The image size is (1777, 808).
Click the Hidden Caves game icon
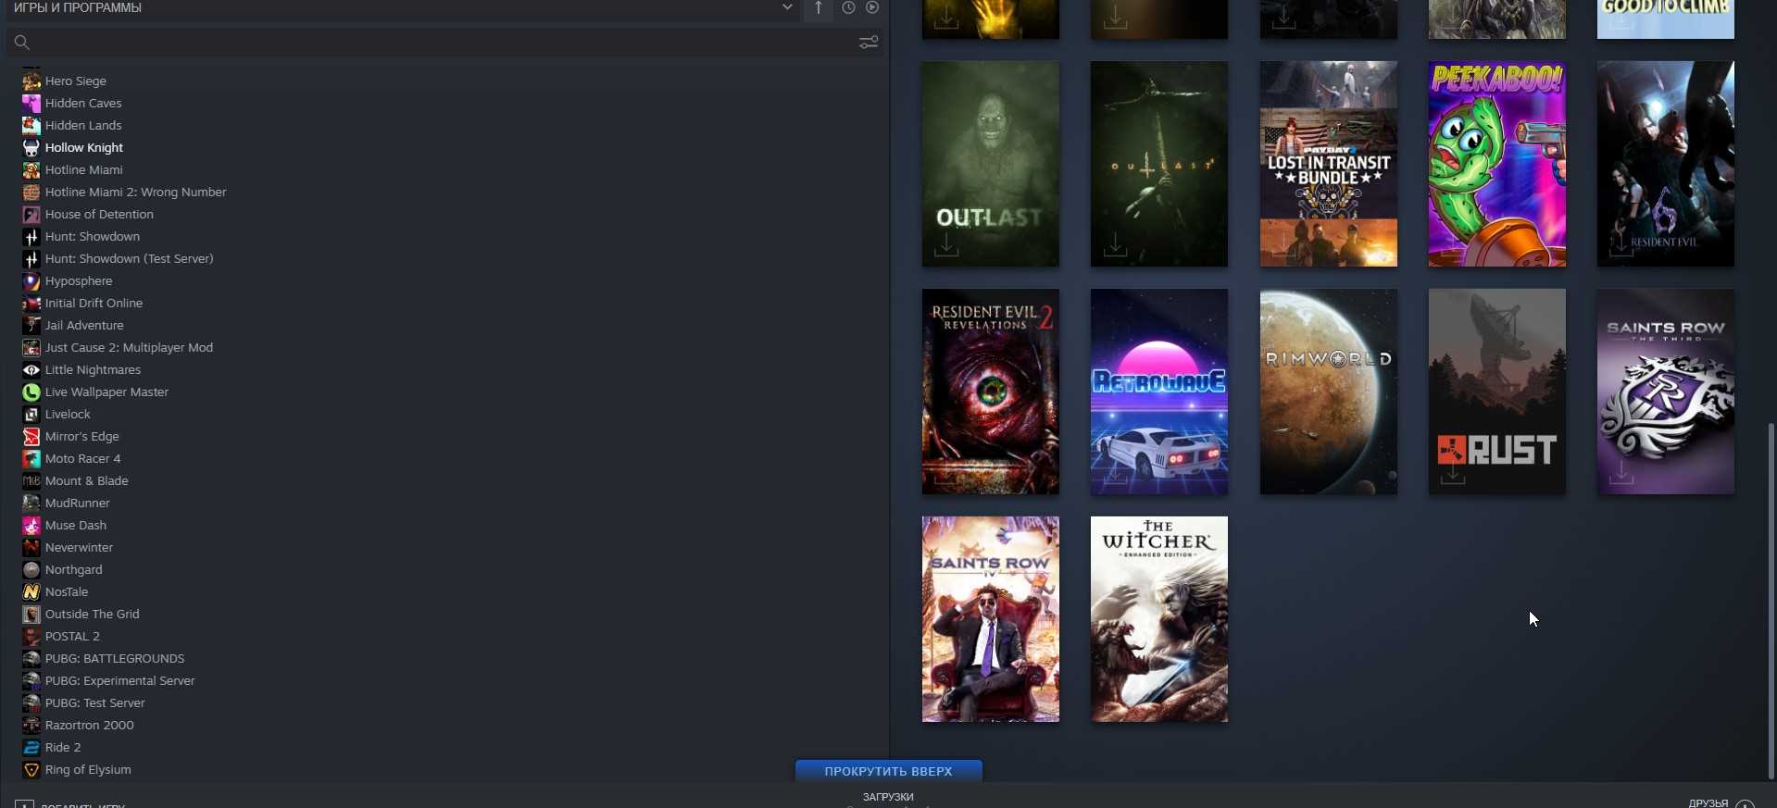[31, 104]
